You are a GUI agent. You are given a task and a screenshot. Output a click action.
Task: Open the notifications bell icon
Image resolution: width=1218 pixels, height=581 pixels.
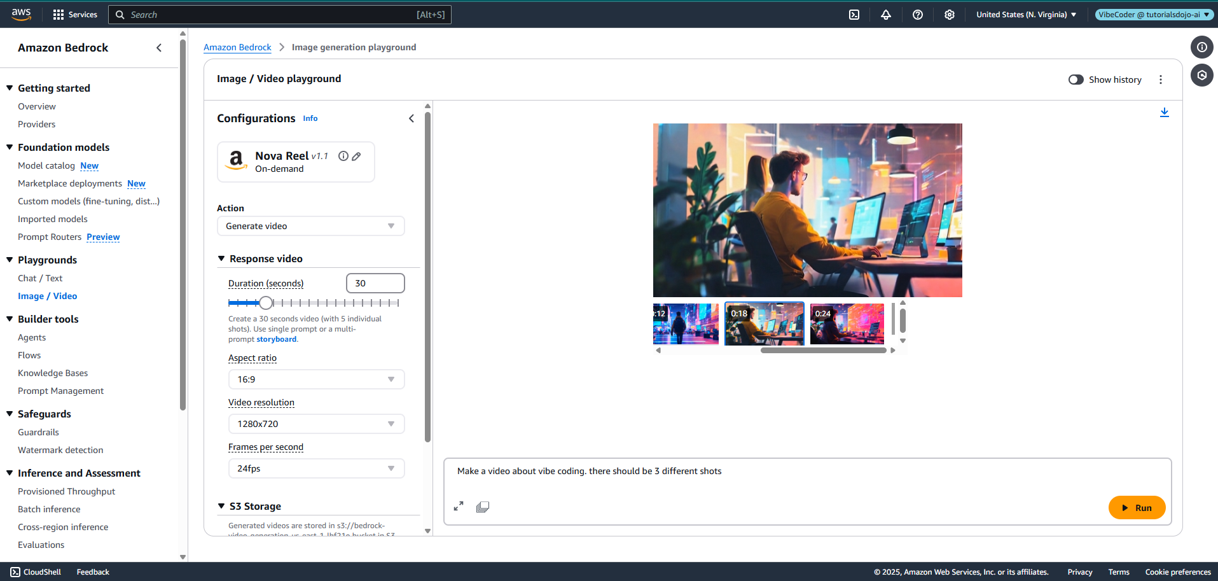click(886, 15)
